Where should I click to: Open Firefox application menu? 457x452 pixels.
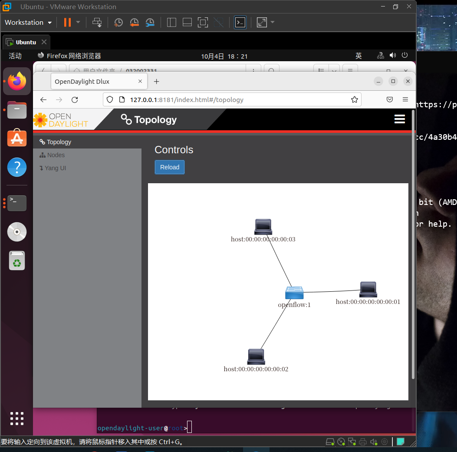(x=405, y=99)
